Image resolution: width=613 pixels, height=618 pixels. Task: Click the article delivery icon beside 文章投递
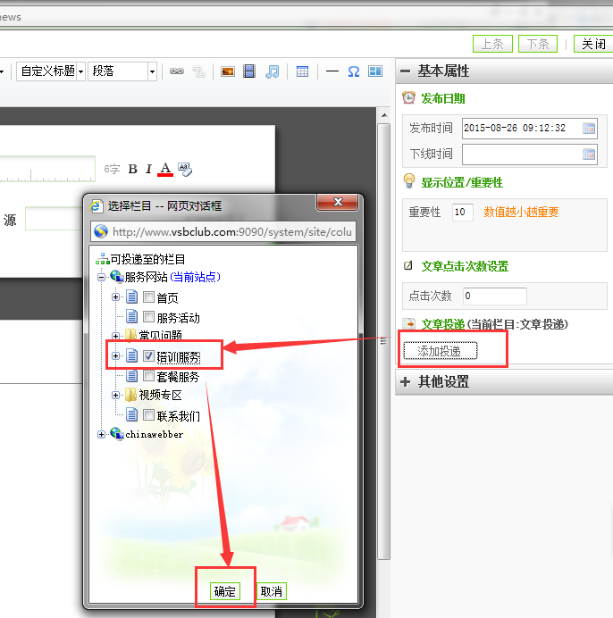coord(409,324)
